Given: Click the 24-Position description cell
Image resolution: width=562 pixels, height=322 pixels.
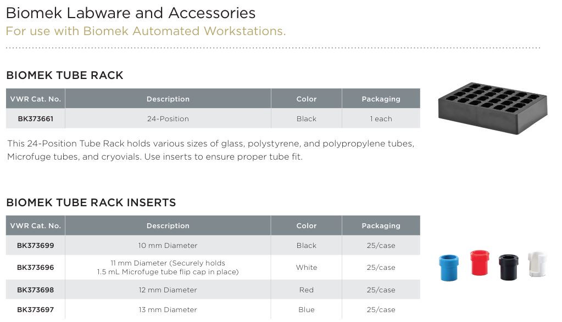Looking at the screenshot, I should click(x=168, y=118).
